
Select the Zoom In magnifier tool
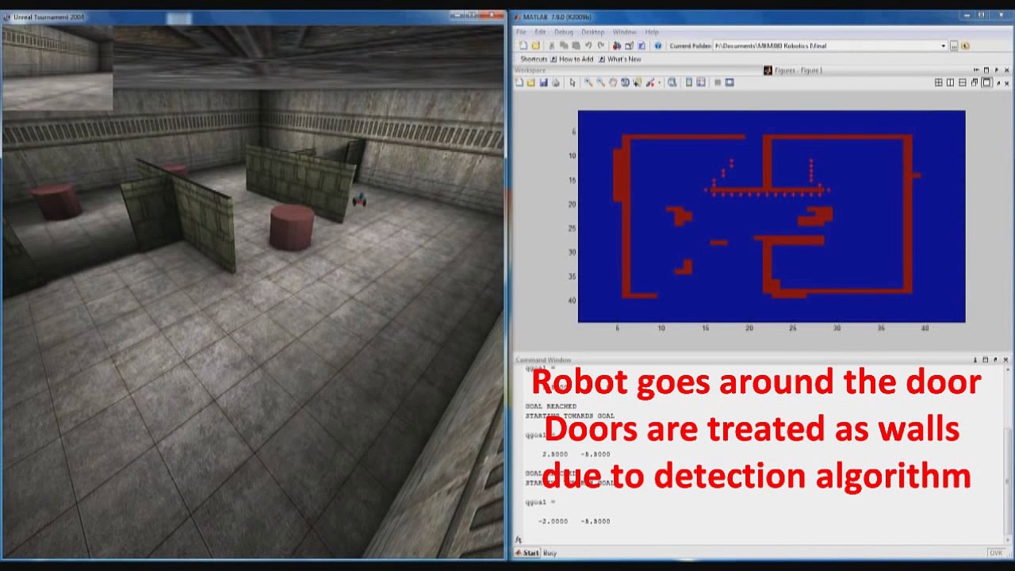(588, 82)
